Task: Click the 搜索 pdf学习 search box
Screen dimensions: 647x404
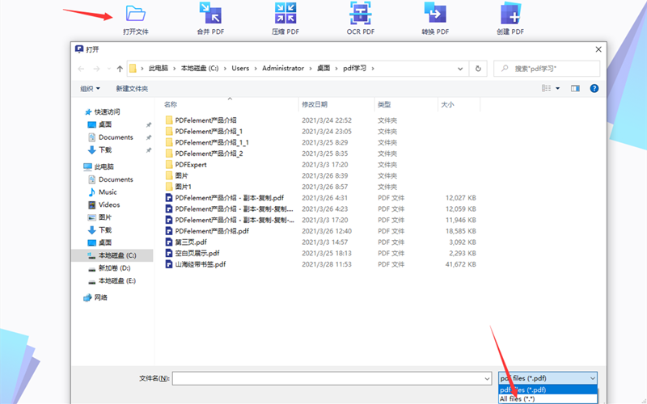Action: [552, 69]
